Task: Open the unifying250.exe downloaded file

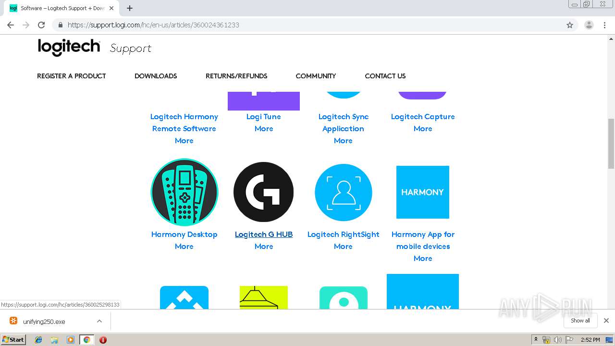Action: (x=44, y=321)
